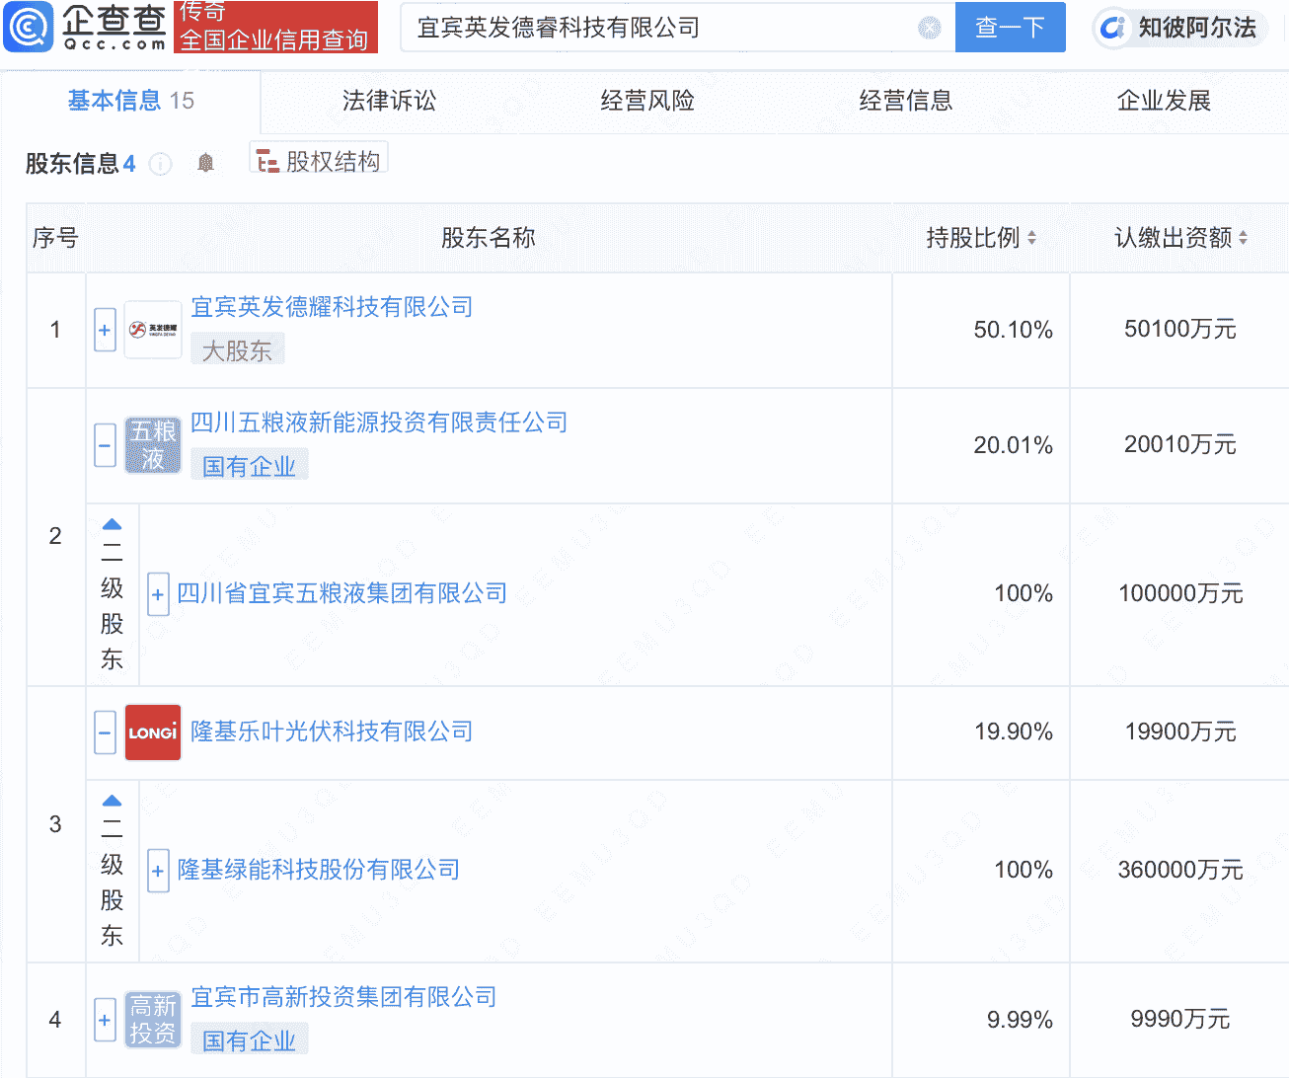The height and width of the screenshot is (1078, 1289).
Task: Click the Qcc.com logo icon
Action: click(x=28, y=27)
